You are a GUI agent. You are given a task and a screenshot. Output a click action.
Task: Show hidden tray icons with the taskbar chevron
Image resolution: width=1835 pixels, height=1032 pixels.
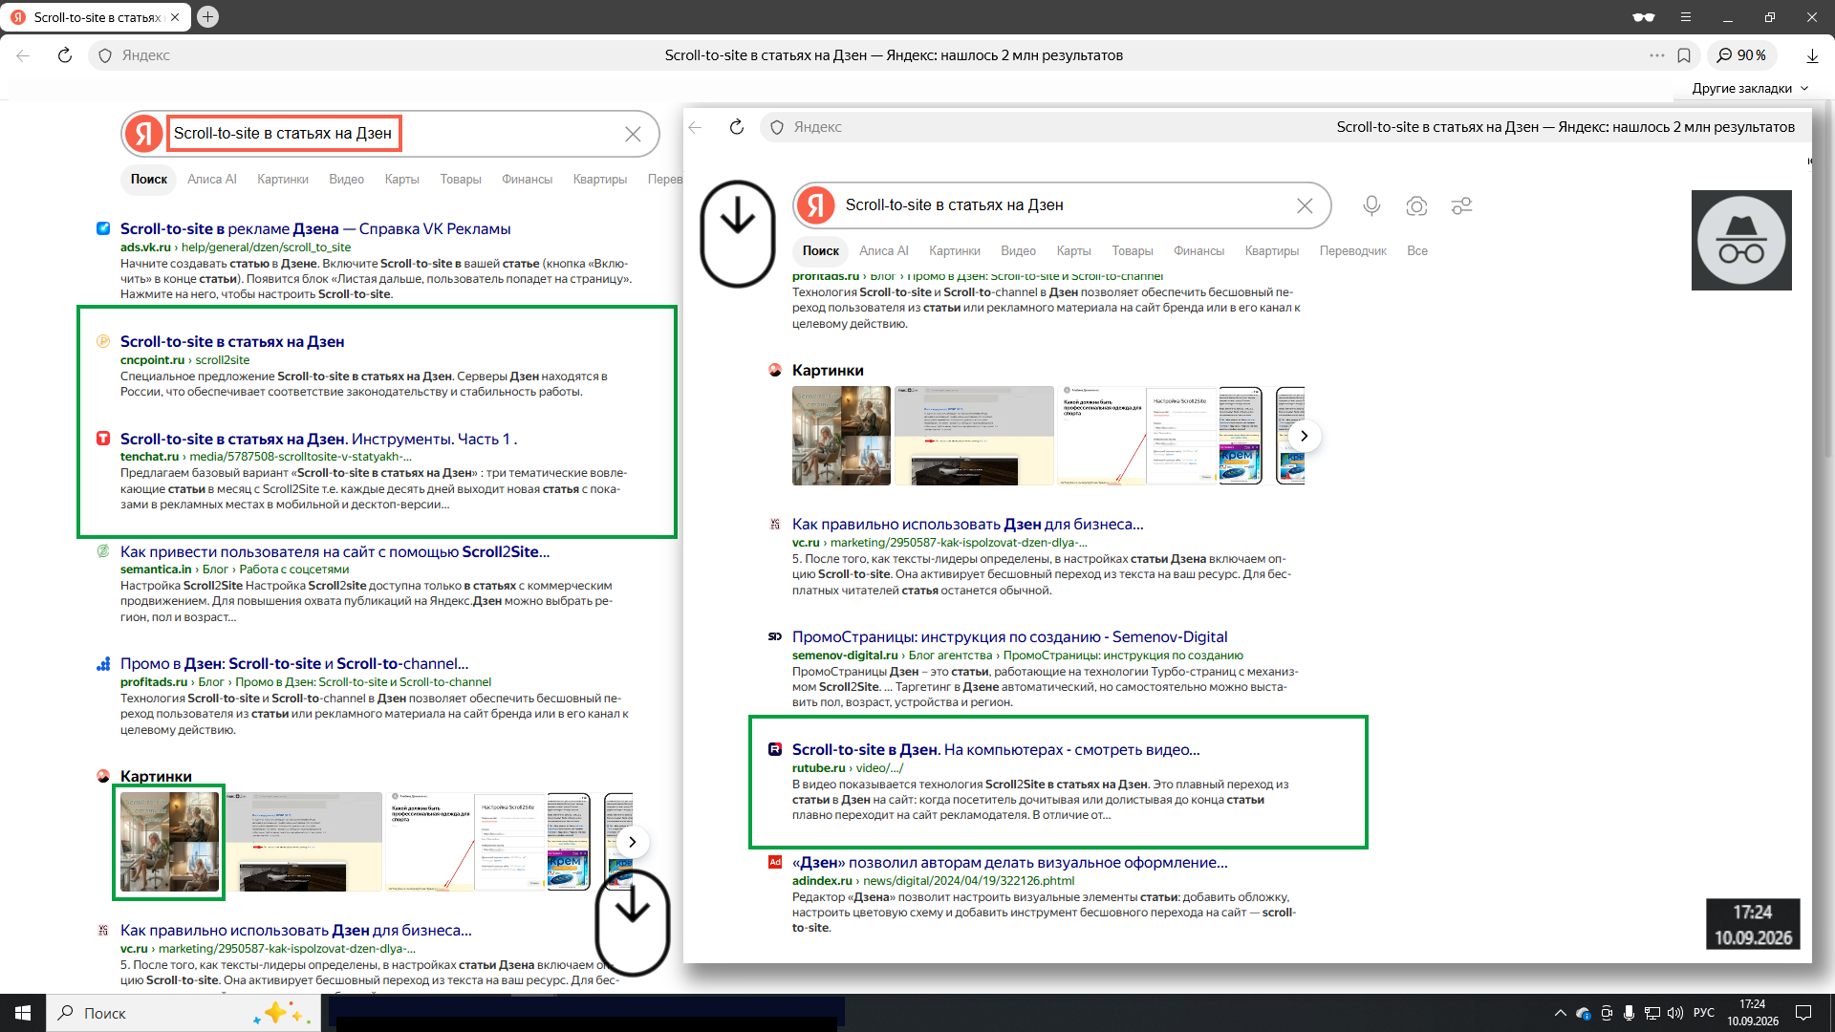[1560, 1013]
